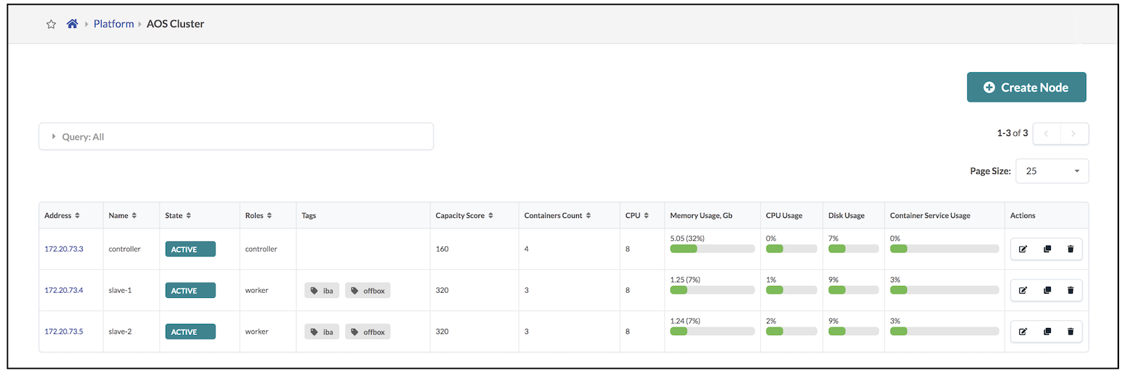The height and width of the screenshot is (375, 1124).
Task: Click slave-1 name cell
Action: coord(120,290)
